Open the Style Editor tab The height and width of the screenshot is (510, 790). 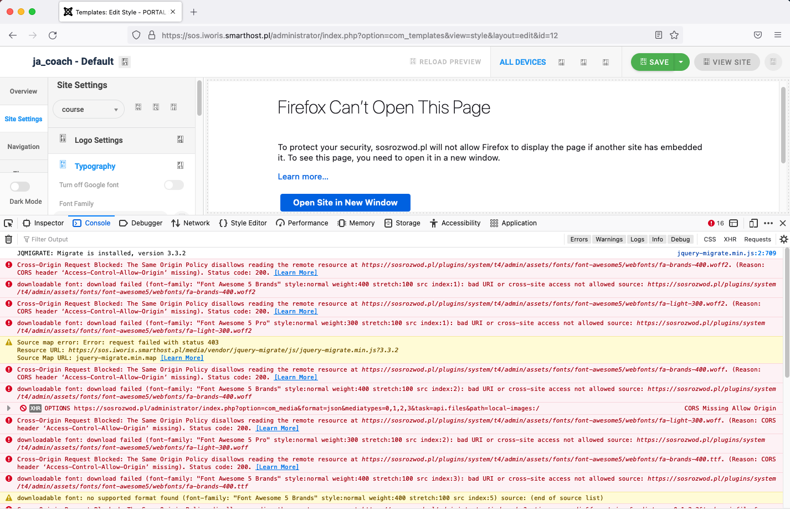[243, 223]
